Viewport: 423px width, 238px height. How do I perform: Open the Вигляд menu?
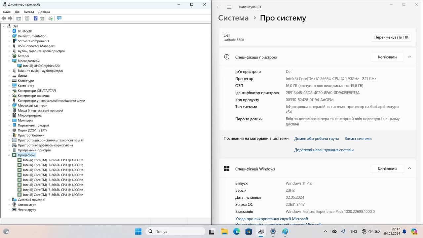29,12
